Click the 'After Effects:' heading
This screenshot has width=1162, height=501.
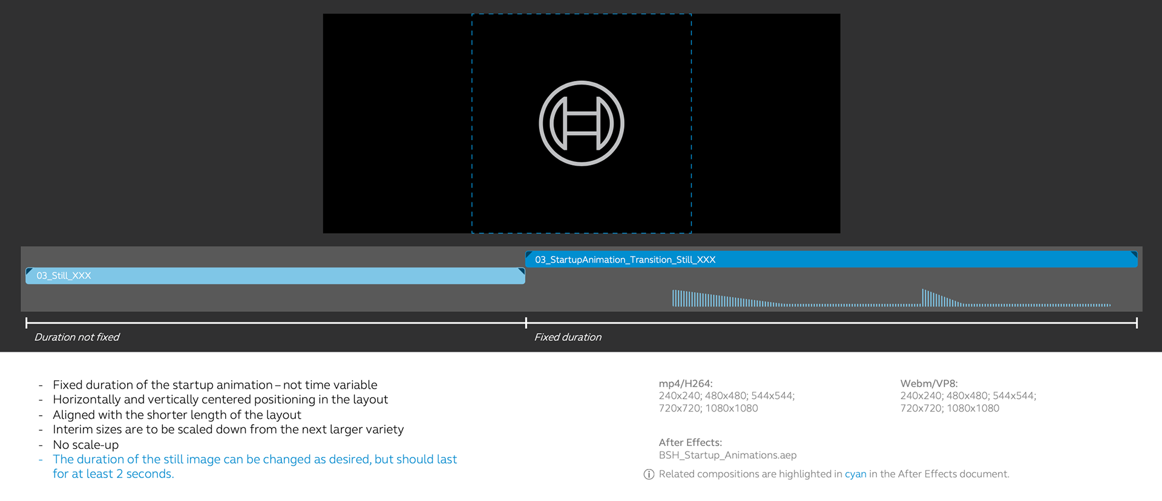691,442
